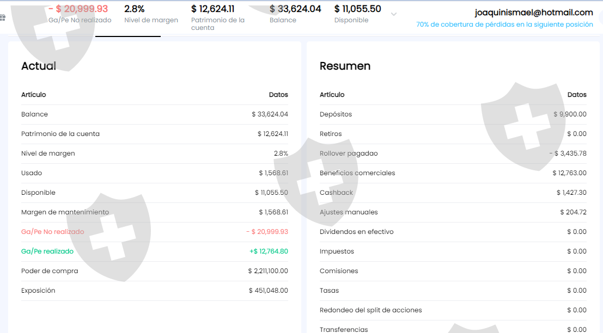The height and width of the screenshot is (333, 603).
Task: Select the Exposición row in Actual
Action: [155, 291]
